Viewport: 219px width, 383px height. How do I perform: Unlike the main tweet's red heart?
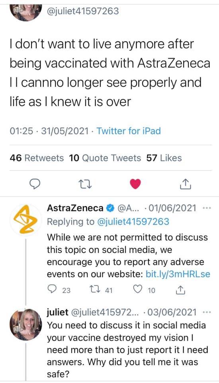coord(135,184)
